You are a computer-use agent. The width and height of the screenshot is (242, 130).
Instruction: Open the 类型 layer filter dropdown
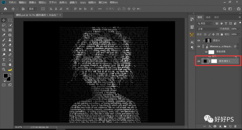point(205,23)
